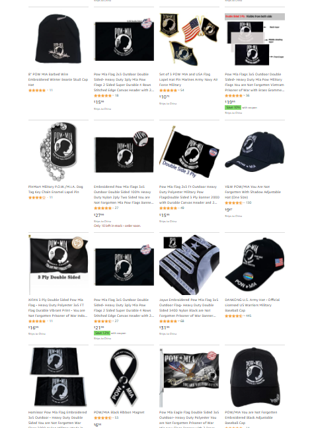Open the three lapel pins product image
310x428 pixels.
189,39
